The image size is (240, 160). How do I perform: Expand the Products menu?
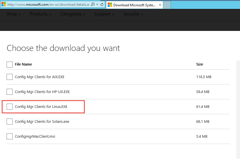coord(40,14)
